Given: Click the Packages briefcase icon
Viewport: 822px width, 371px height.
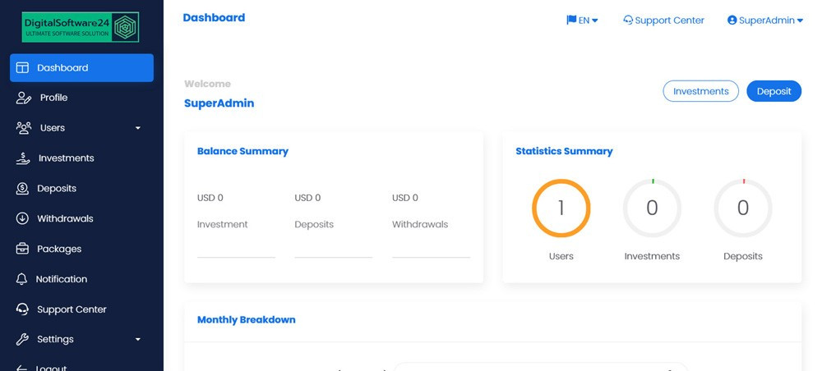Looking at the screenshot, I should point(22,250).
